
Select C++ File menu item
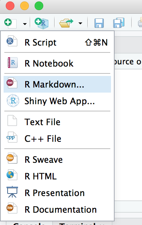[57, 139]
